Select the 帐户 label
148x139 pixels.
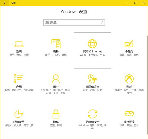56,87
